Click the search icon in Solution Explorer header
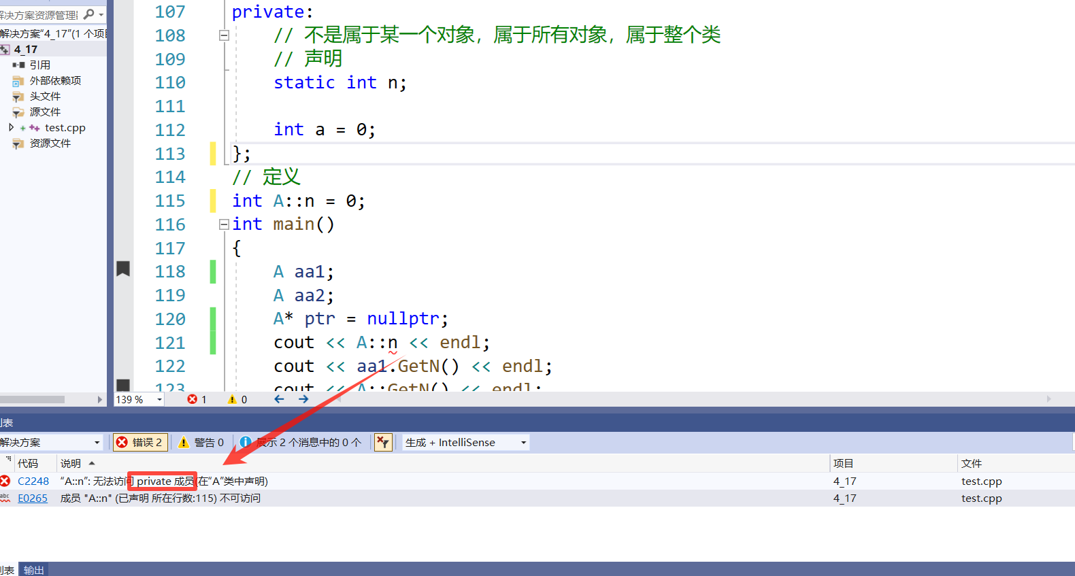The height and width of the screenshot is (576, 1075). pyautogui.click(x=89, y=14)
